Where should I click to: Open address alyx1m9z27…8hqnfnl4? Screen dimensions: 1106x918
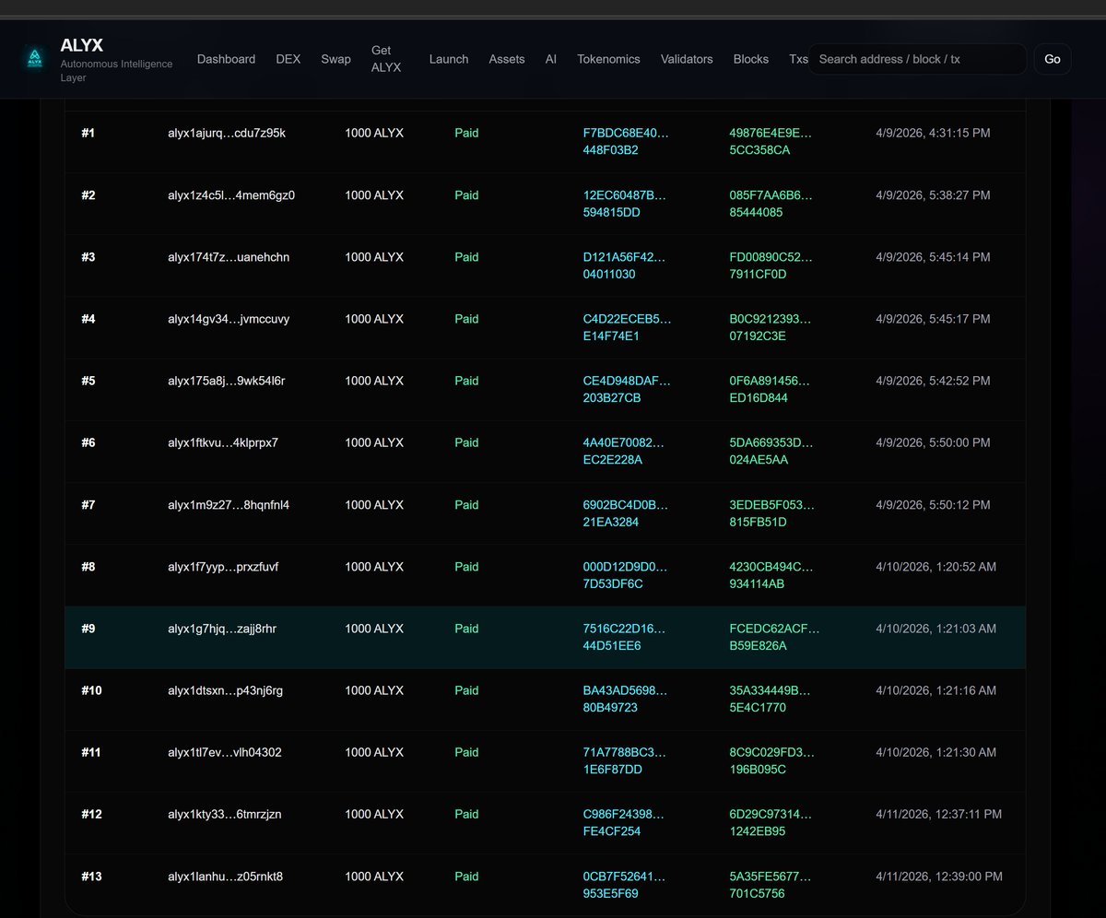[229, 505]
